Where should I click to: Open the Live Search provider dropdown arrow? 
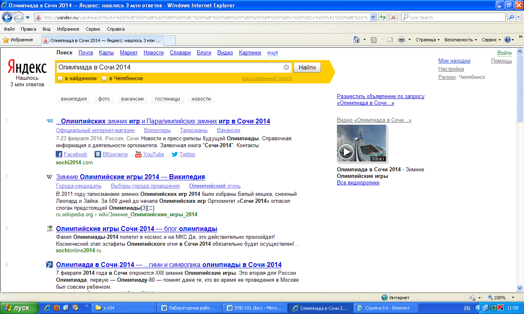point(519,17)
